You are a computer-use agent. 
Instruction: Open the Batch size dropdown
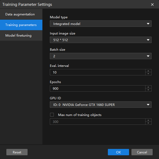(x=101, y=56)
